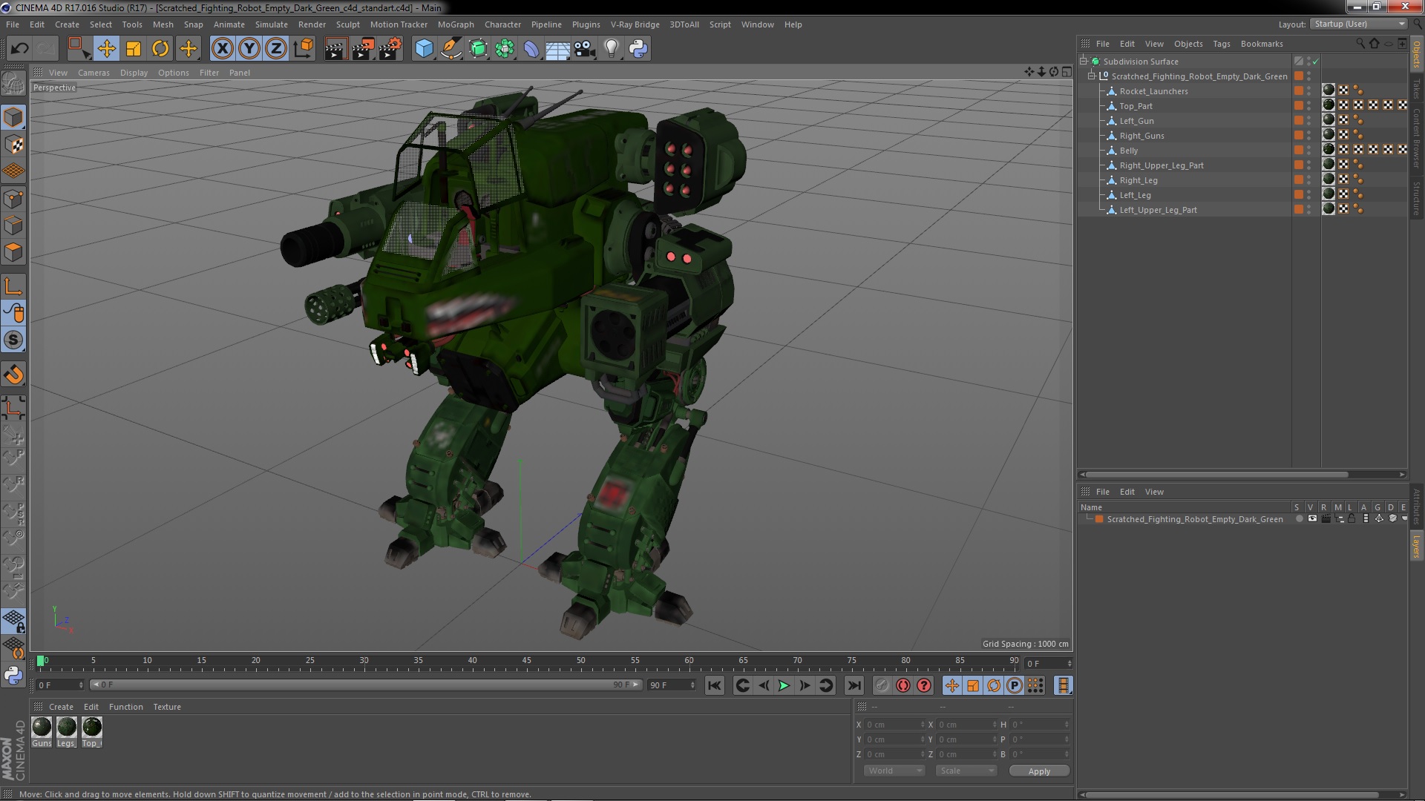Click Object Manager horizontal scrollbar
1425x801 pixels.
click(x=1215, y=475)
